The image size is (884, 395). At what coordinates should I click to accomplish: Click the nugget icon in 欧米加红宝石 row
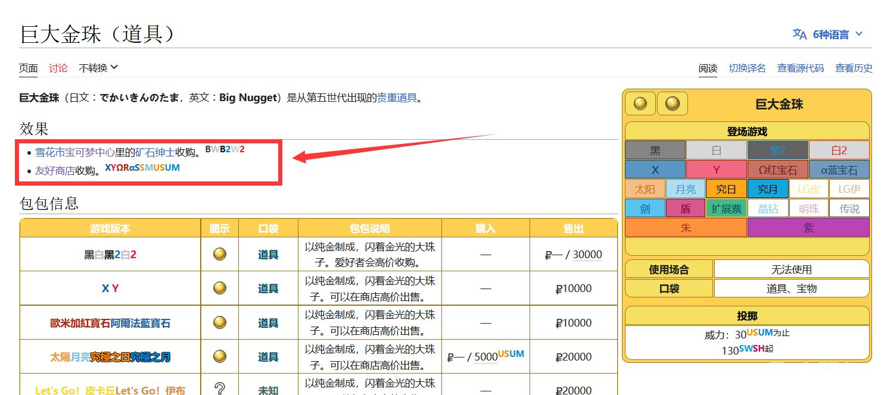click(x=220, y=322)
